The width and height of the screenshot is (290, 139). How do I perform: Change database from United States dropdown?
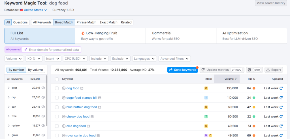(35, 10)
